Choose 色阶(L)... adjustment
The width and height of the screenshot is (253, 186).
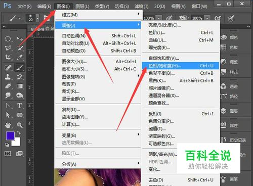click(181, 32)
